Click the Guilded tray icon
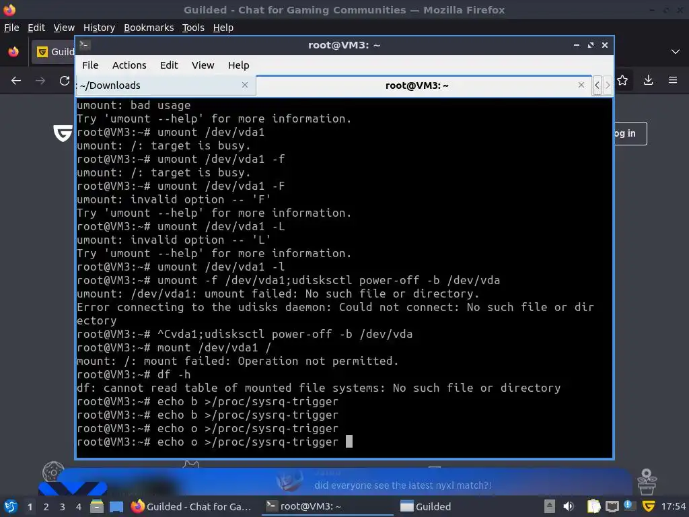Viewport: 689px width, 517px height. coord(648,506)
